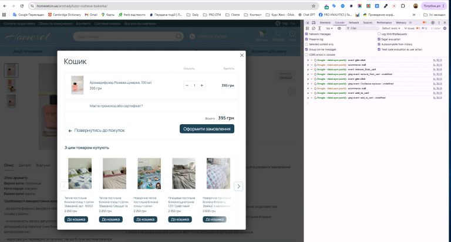The height and width of the screenshot is (242, 451).
Task: Open Cambridge Dictionary bookmark
Action: pyautogui.click(x=65, y=15)
